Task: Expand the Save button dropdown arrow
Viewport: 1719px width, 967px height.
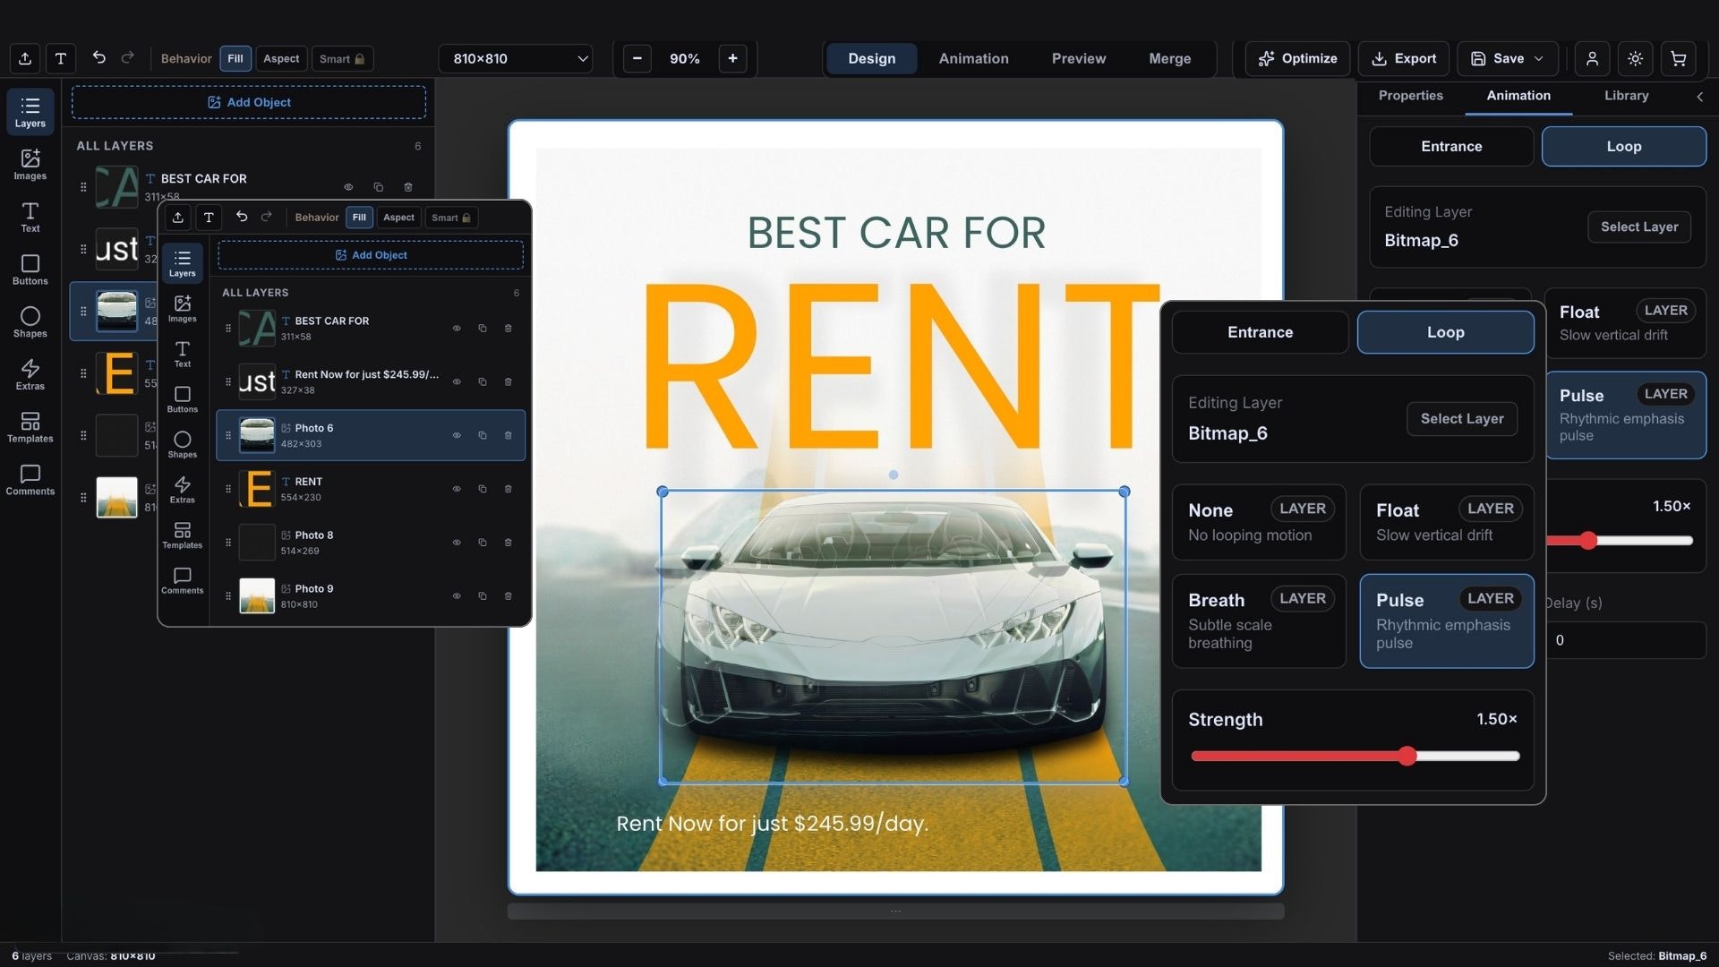Action: pyautogui.click(x=1539, y=59)
